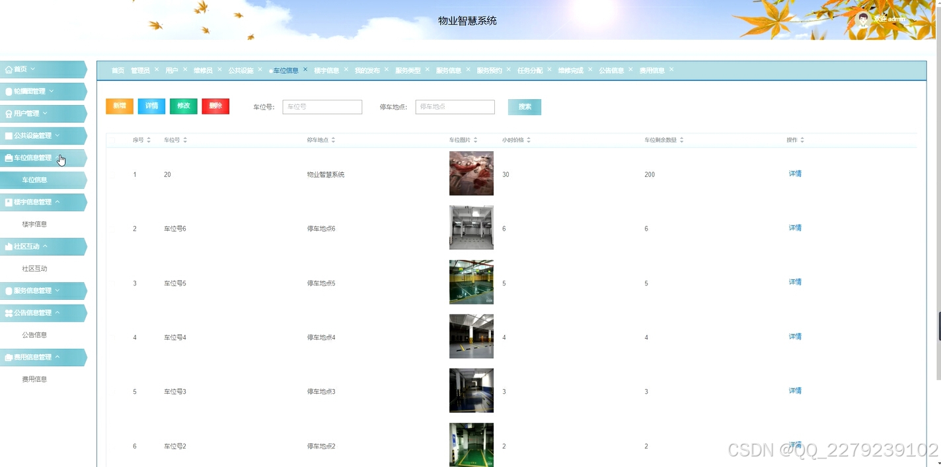Open 公共设施管理 via its sidebar icon
The image size is (941, 467).
[x=8, y=135]
